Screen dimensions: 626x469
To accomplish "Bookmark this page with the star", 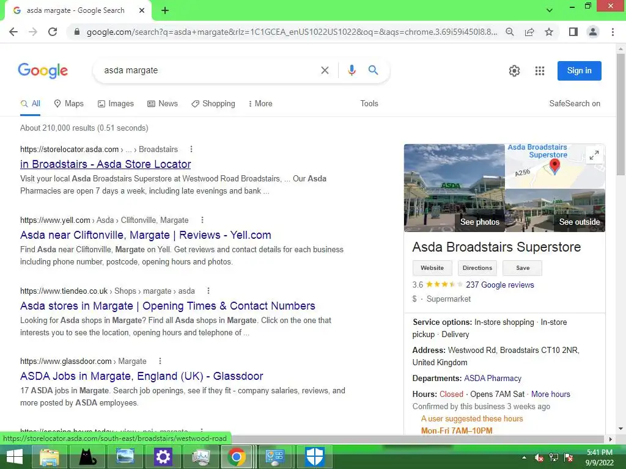I will click(x=549, y=32).
